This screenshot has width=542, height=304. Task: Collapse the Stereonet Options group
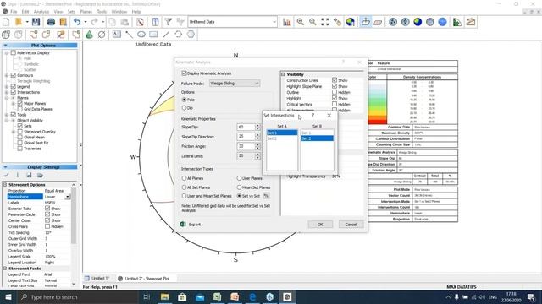tap(5, 185)
